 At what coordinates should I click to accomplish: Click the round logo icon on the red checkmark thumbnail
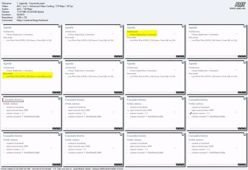coord(245,98)
